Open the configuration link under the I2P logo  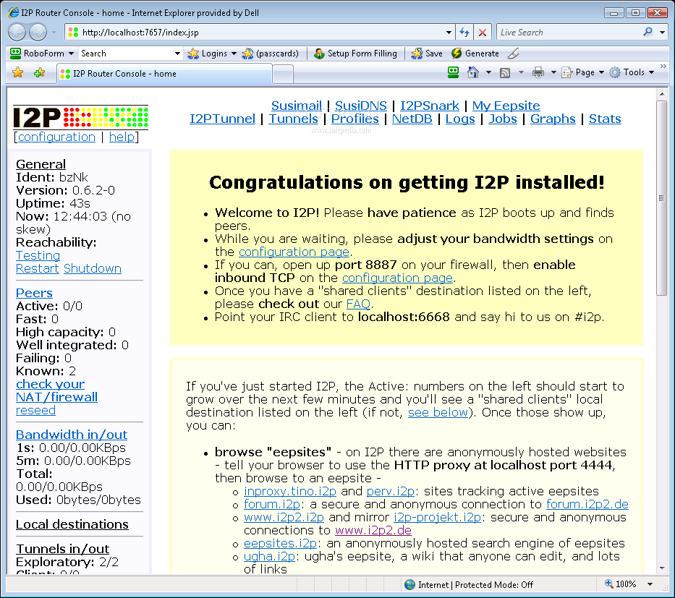pos(56,137)
